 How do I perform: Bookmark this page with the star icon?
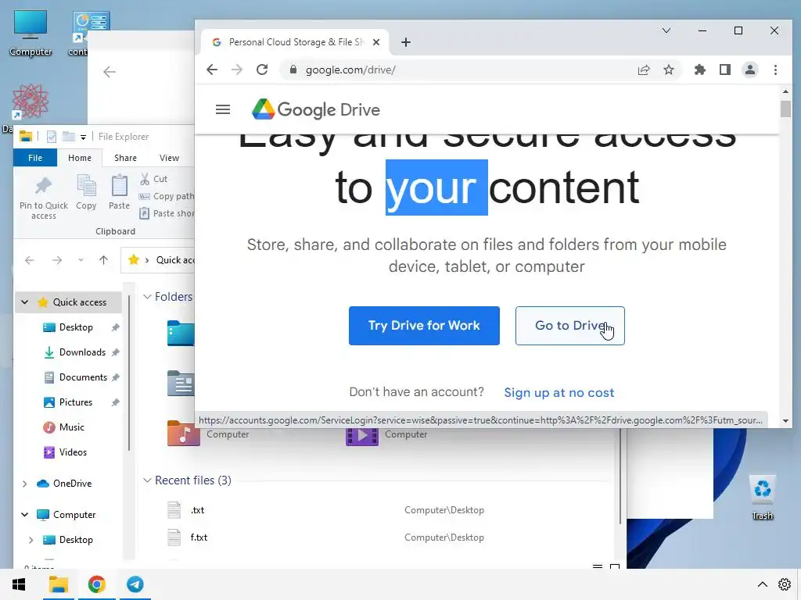[x=669, y=70]
